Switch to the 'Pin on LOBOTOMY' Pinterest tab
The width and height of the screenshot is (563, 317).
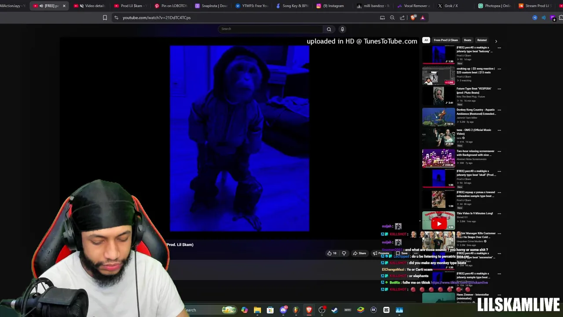(171, 6)
